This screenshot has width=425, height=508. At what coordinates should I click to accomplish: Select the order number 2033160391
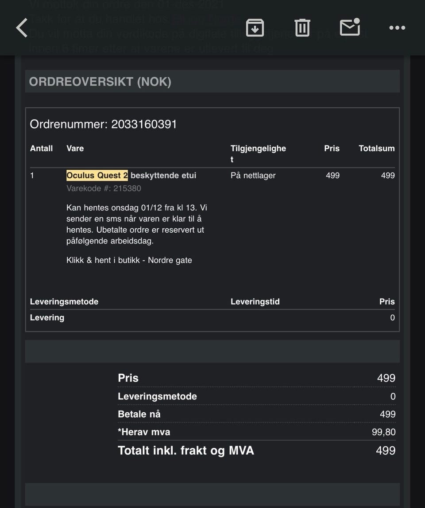(x=144, y=124)
